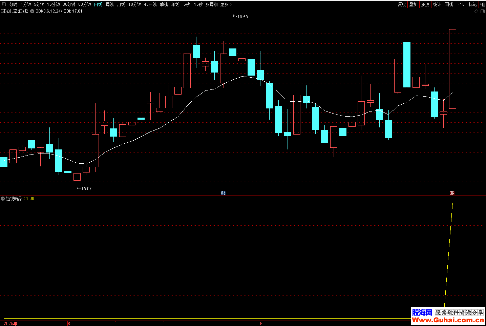The height and width of the screenshot is (326, 486).
Task: Expand the BBI indicator dropdown arrow
Action: tap(32, 11)
